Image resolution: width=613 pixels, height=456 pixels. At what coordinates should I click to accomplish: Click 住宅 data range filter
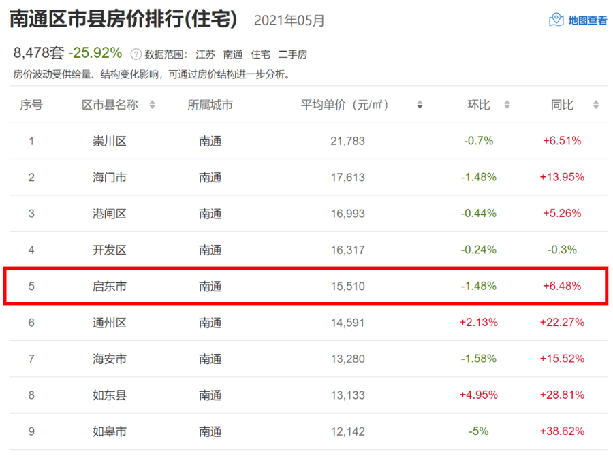(x=260, y=54)
